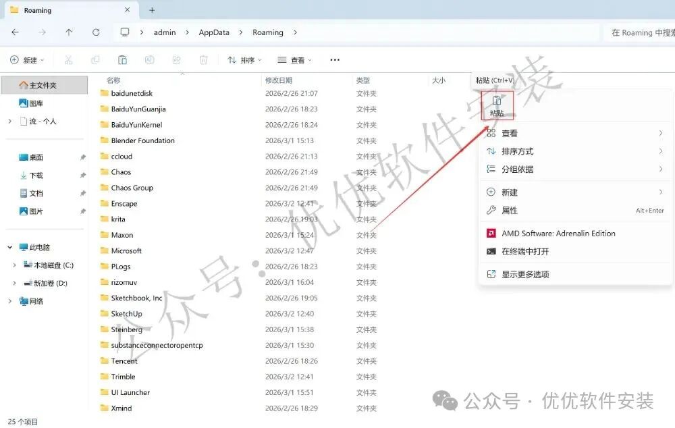Expand chevron after admin in address bar

click(x=187, y=32)
